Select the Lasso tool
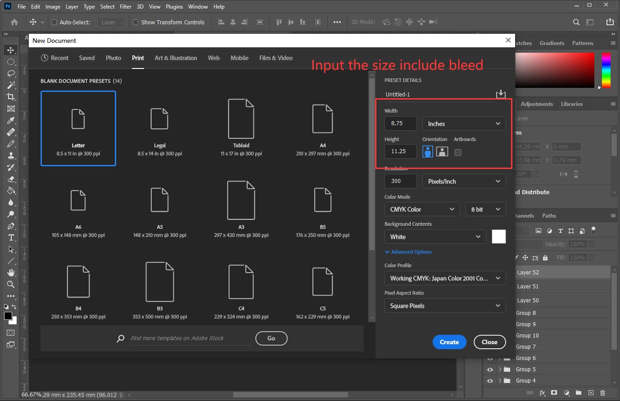The image size is (620, 401). 11,73
